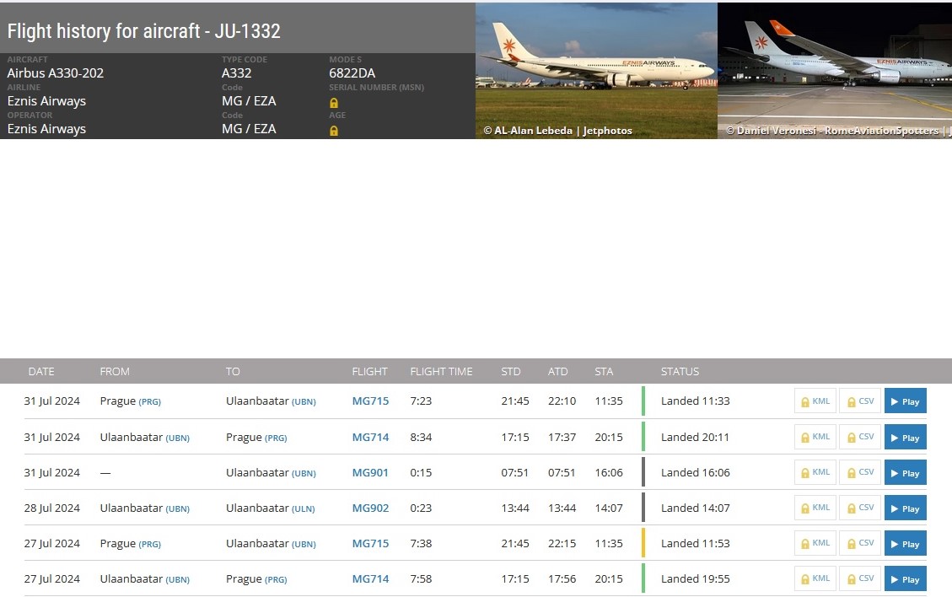
Task: Click locked KML icon for 31 Jul MG715
Action: (x=815, y=401)
